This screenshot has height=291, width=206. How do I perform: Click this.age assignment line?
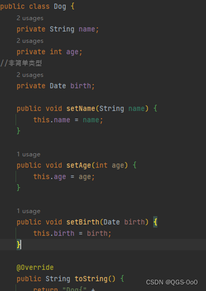(x=64, y=177)
